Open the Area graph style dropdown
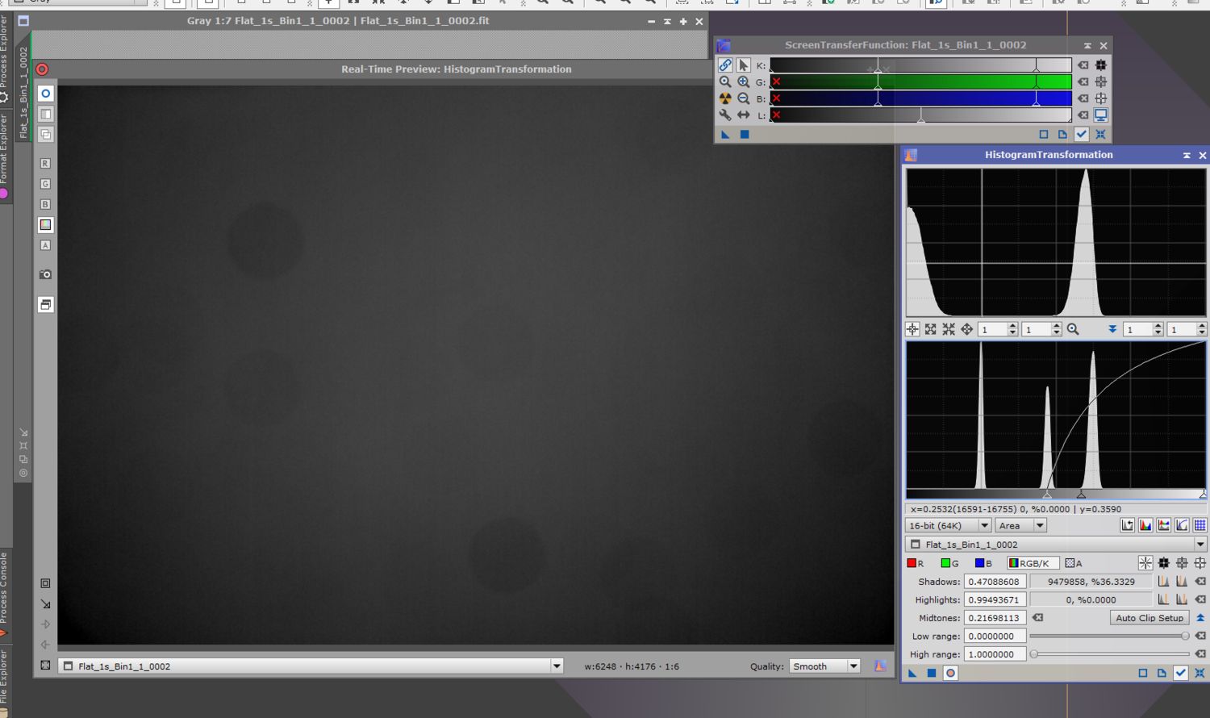The width and height of the screenshot is (1210, 718). [1020, 525]
